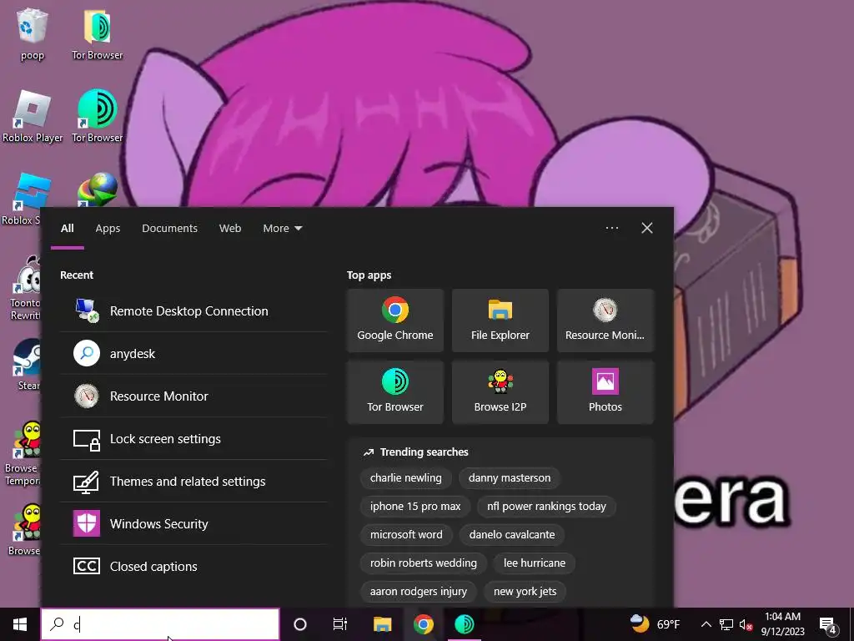Screen dimensions: 854x641
Task: Select the Tor Browser shortcut on desktop
Action: tap(97, 116)
